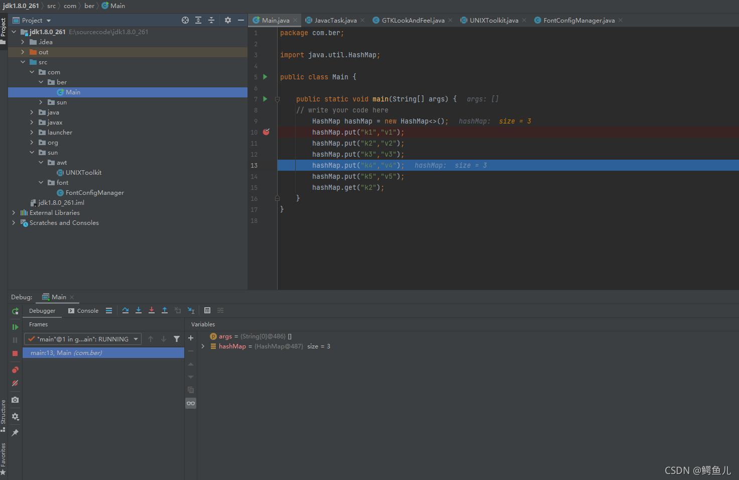Rerun Main with the green rerun icon

[15, 311]
